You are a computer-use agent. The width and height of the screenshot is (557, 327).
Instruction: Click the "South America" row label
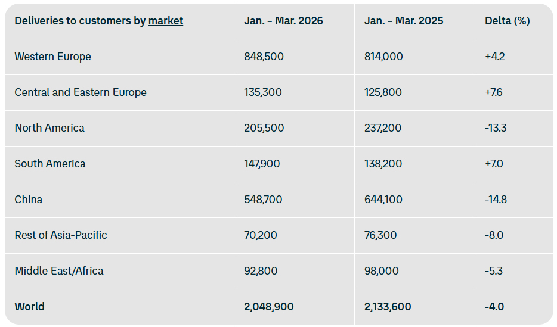point(50,164)
